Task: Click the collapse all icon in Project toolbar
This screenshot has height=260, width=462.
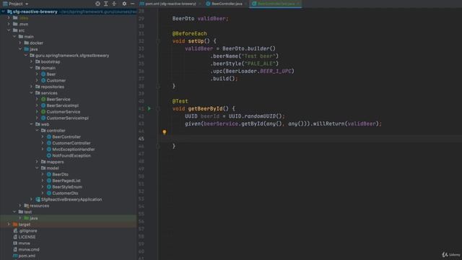Action: (x=114, y=4)
